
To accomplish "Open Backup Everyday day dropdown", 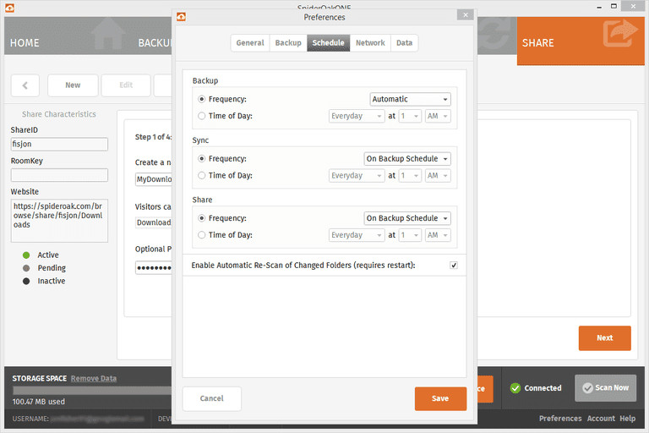I will coord(357,116).
